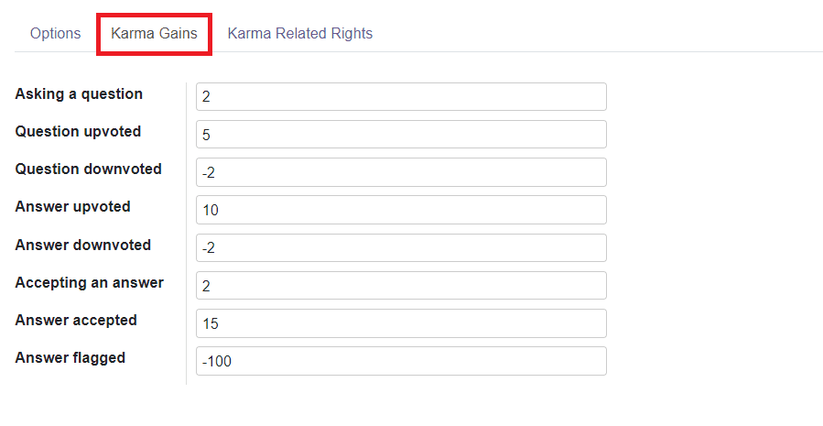823x426 pixels.
Task: Click the "Answer flagged" label
Action: [x=70, y=358]
